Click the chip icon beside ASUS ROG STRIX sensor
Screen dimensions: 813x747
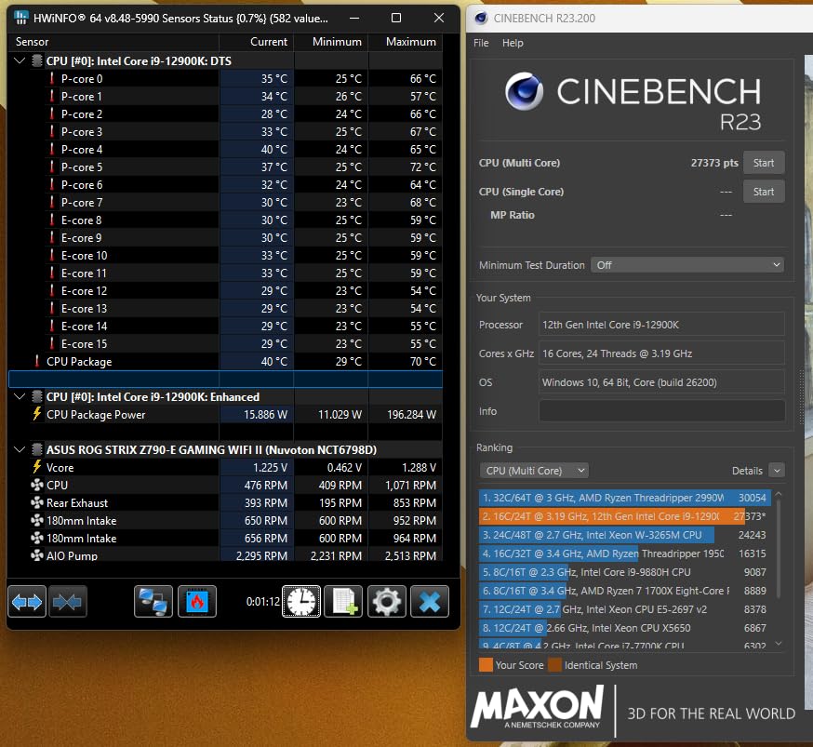click(x=37, y=449)
